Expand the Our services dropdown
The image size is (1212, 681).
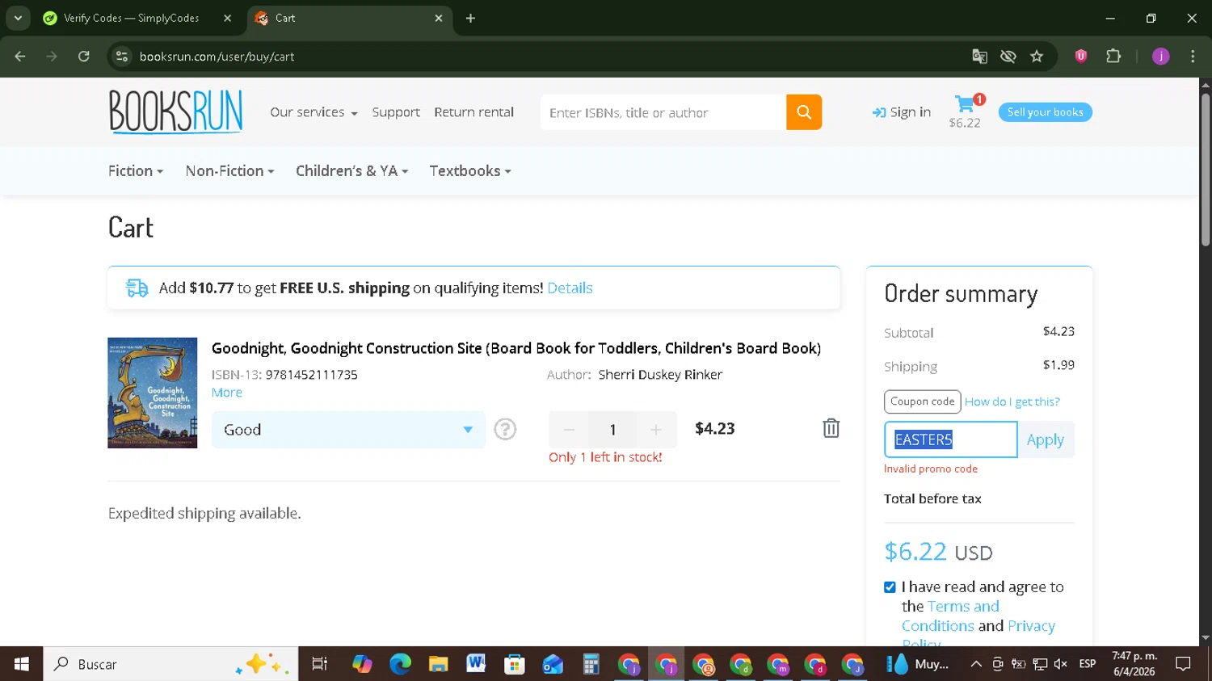314,112
